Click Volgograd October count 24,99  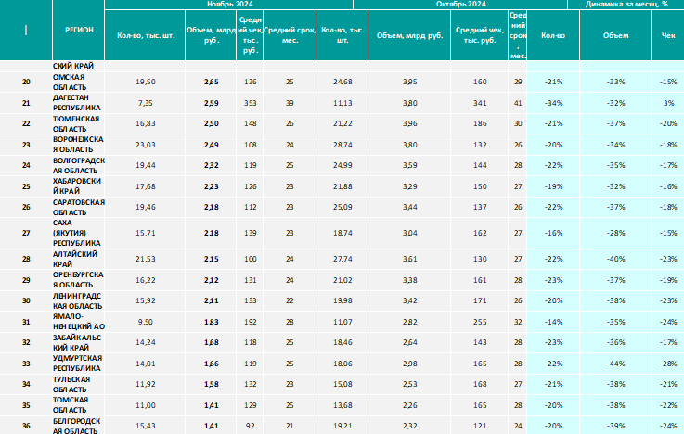pos(342,166)
